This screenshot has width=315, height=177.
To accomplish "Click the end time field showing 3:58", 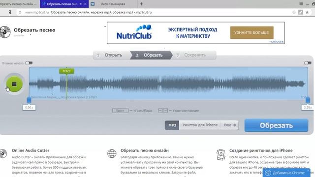I will 308,108.
